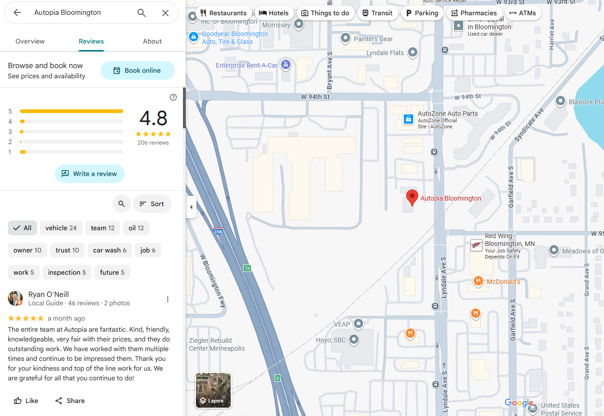This screenshot has height=416, width=604.
Task: Select the Parking map category
Action: tap(422, 13)
